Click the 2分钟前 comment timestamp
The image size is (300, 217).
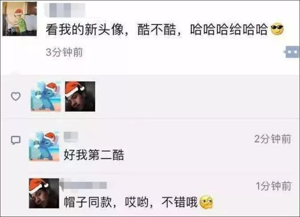[273, 139]
